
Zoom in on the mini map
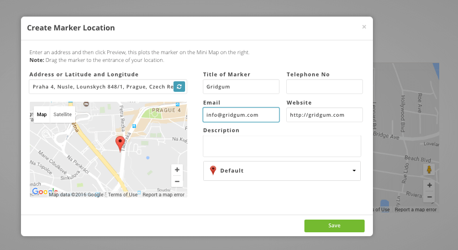(177, 170)
